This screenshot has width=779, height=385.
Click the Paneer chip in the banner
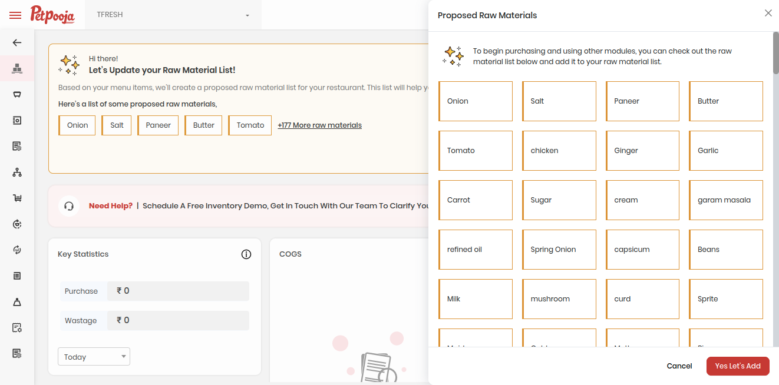point(158,125)
